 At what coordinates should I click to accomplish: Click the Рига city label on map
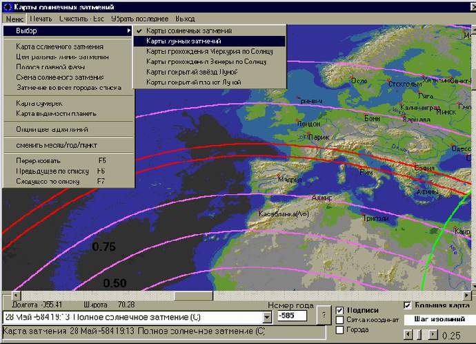tap(426, 96)
